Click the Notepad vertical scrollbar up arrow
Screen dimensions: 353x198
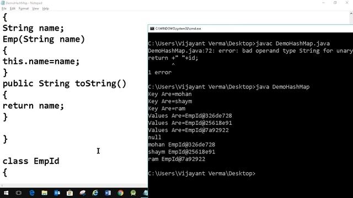351,14
